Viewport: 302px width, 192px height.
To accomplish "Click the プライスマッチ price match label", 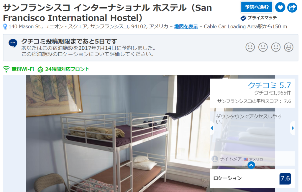I will coord(259,18).
